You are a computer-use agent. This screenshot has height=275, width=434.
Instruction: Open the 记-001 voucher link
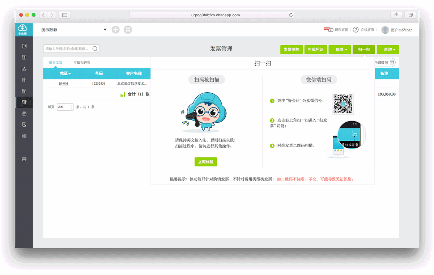pos(64,84)
